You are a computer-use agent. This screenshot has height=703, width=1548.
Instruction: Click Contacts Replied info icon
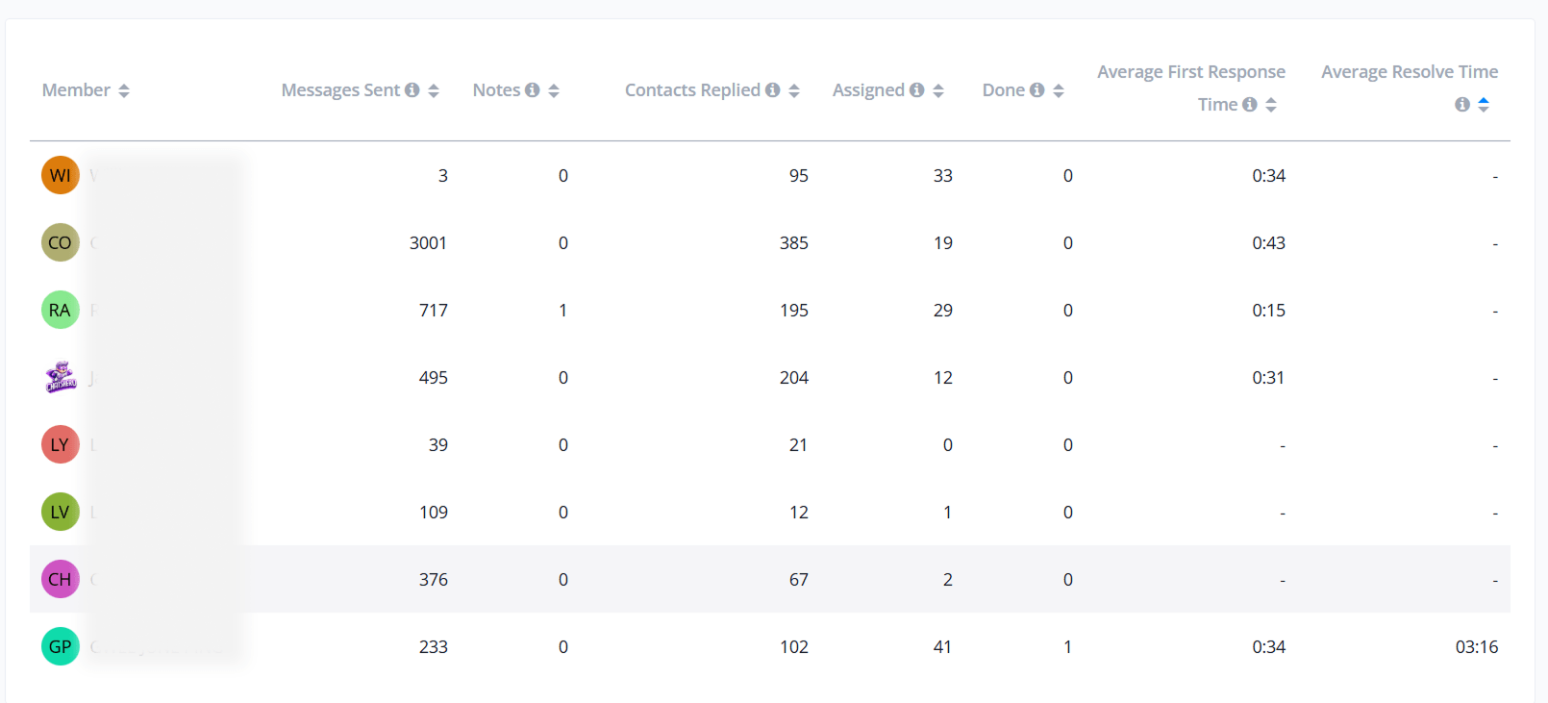point(773,90)
